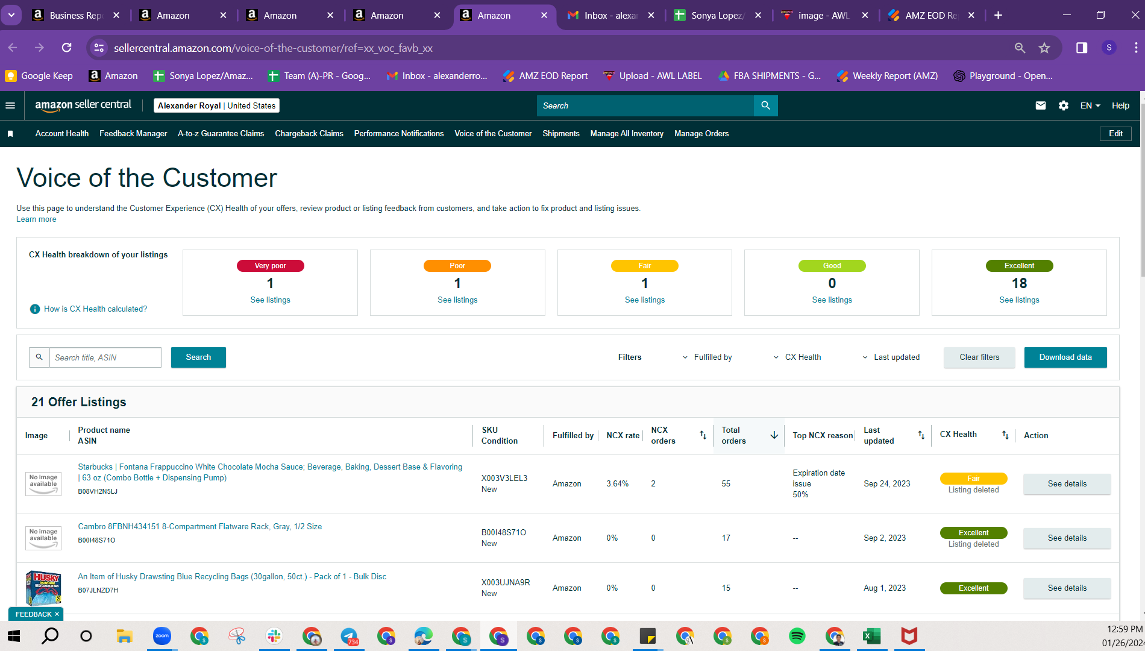The height and width of the screenshot is (651, 1145).
Task: Click See details for Starbucks Fontana sauce
Action: tap(1067, 484)
